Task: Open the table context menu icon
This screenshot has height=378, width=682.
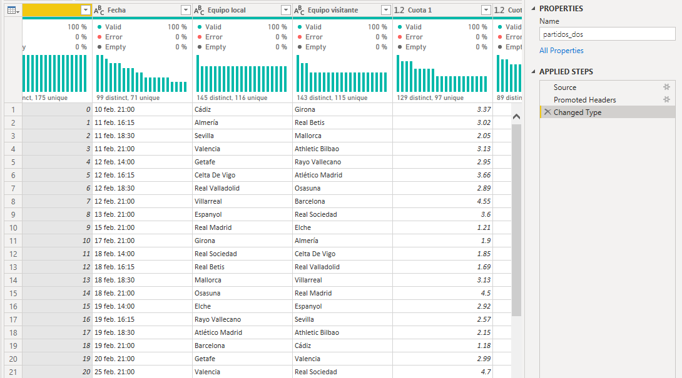Action: [13, 11]
